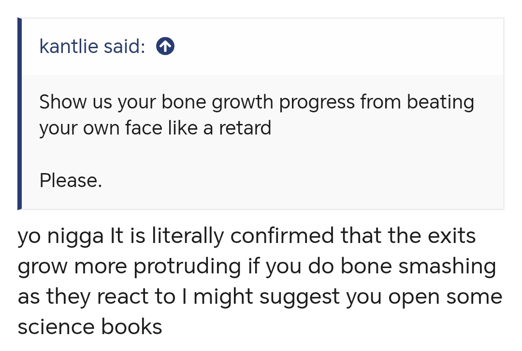Click the word "said:" in quote header
This screenshot has height=351, width=522.
pos(125,46)
